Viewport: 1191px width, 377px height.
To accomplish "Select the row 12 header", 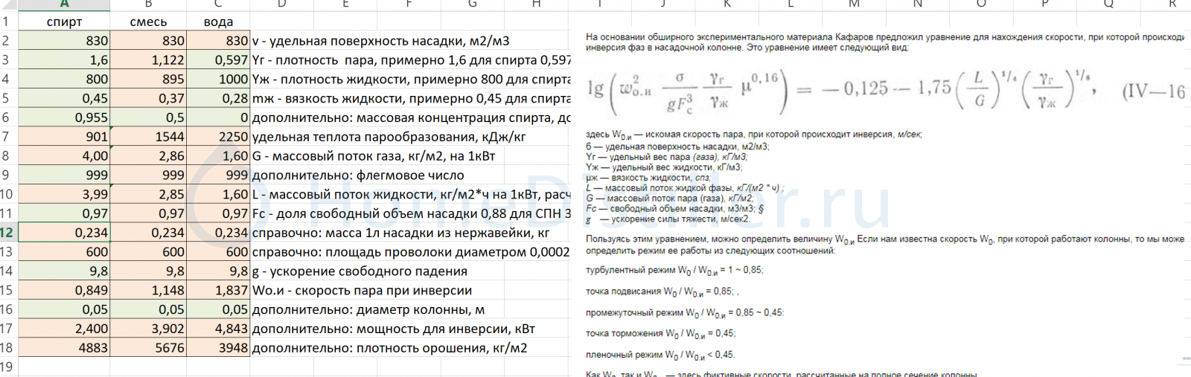I will (7, 233).
